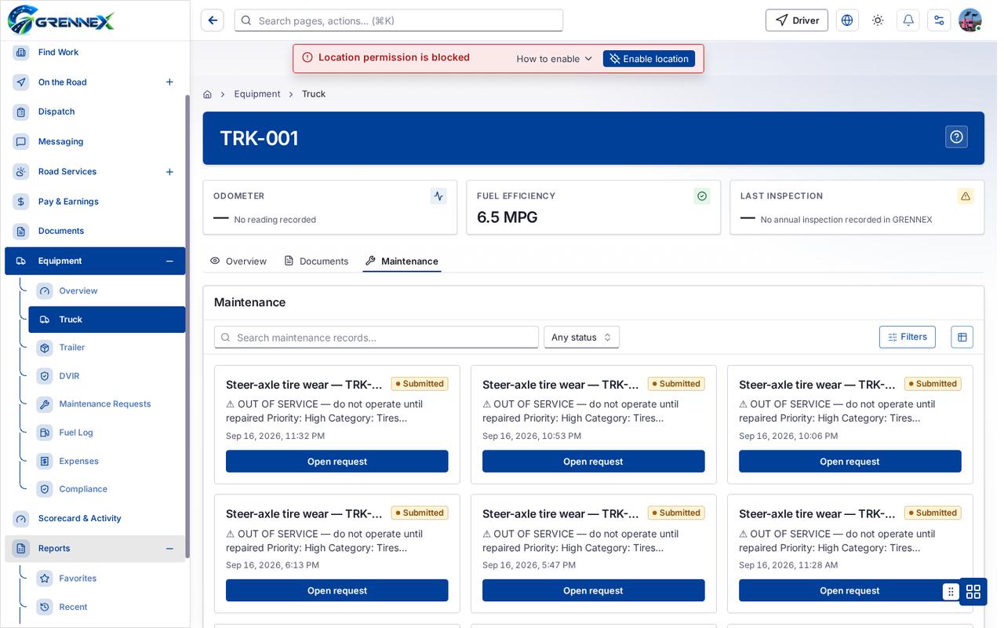Click the last inspection warning icon
Screen dimensions: 1004x628
tap(966, 196)
